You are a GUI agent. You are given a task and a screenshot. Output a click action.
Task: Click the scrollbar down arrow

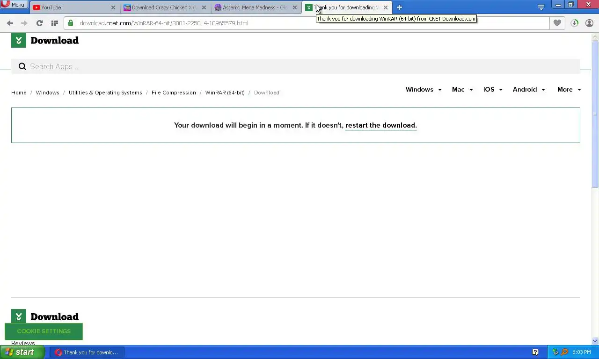pyautogui.click(x=595, y=341)
